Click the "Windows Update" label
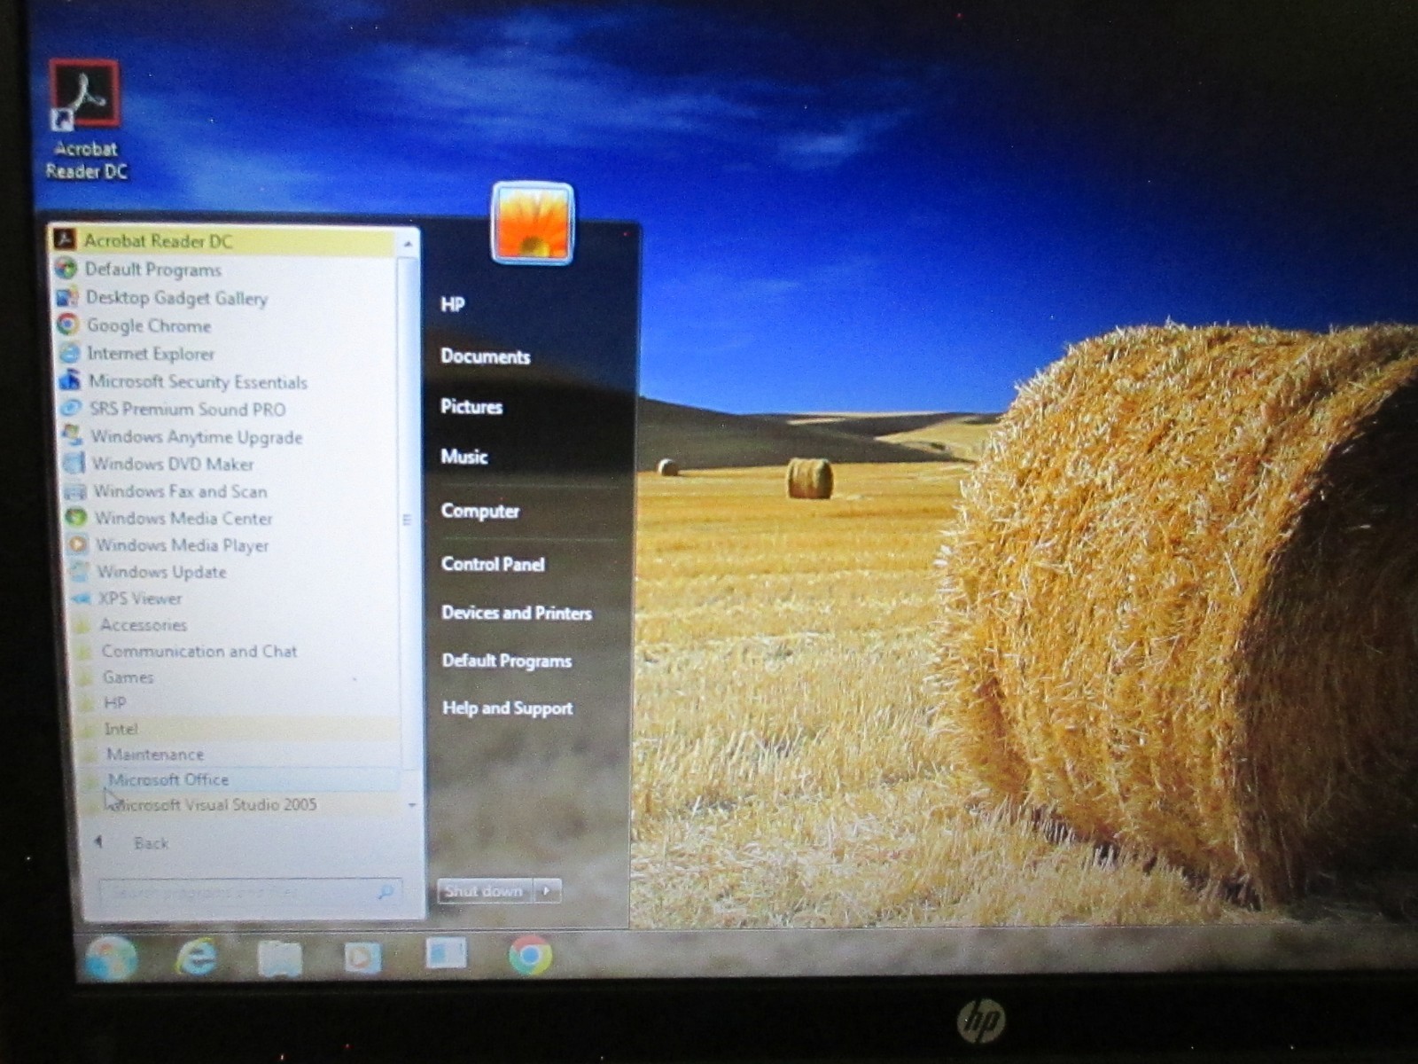The height and width of the screenshot is (1064, 1418). click(161, 572)
